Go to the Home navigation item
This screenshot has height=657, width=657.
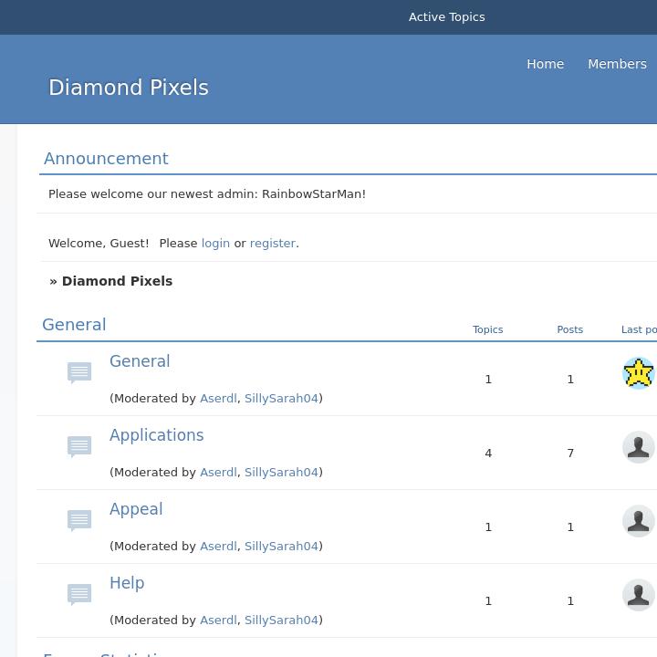(545, 64)
